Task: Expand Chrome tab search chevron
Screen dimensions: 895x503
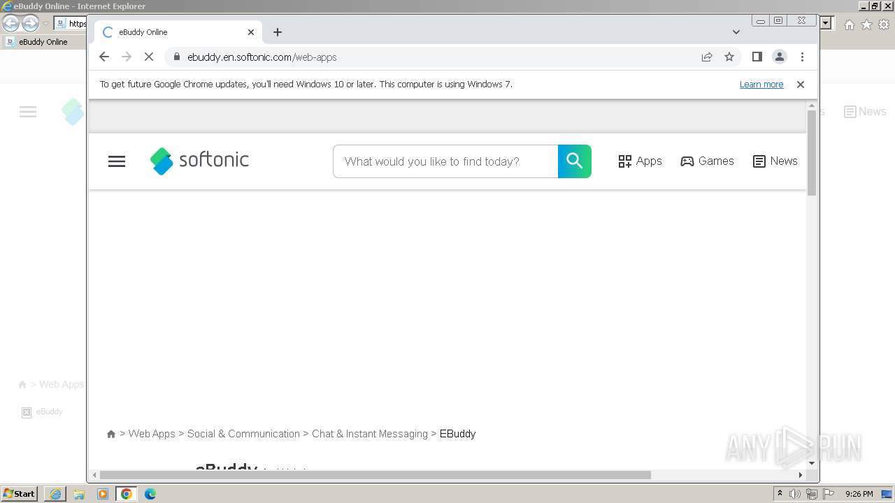Action: (736, 32)
